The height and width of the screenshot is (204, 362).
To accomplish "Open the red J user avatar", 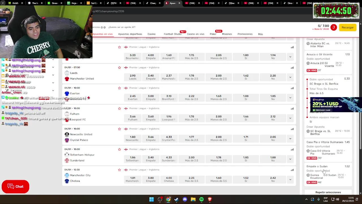I will [x=334, y=27].
